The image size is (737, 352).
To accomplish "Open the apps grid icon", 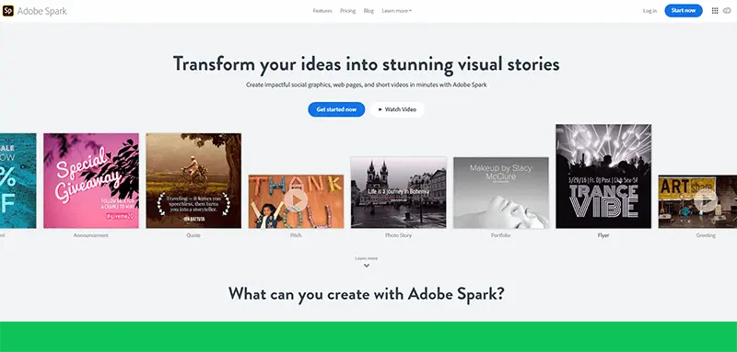I will pos(715,11).
